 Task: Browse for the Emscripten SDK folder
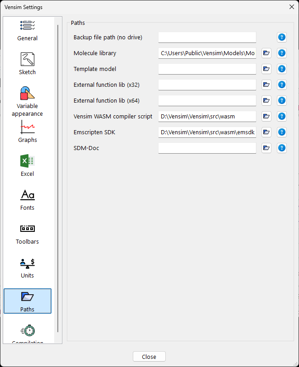[x=266, y=132]
